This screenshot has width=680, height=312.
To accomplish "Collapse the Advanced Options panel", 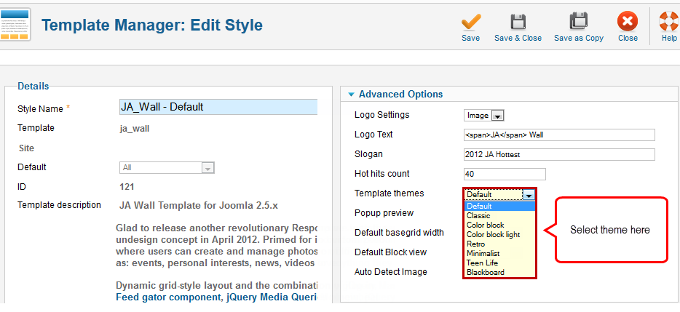I will tap(351, 95).
